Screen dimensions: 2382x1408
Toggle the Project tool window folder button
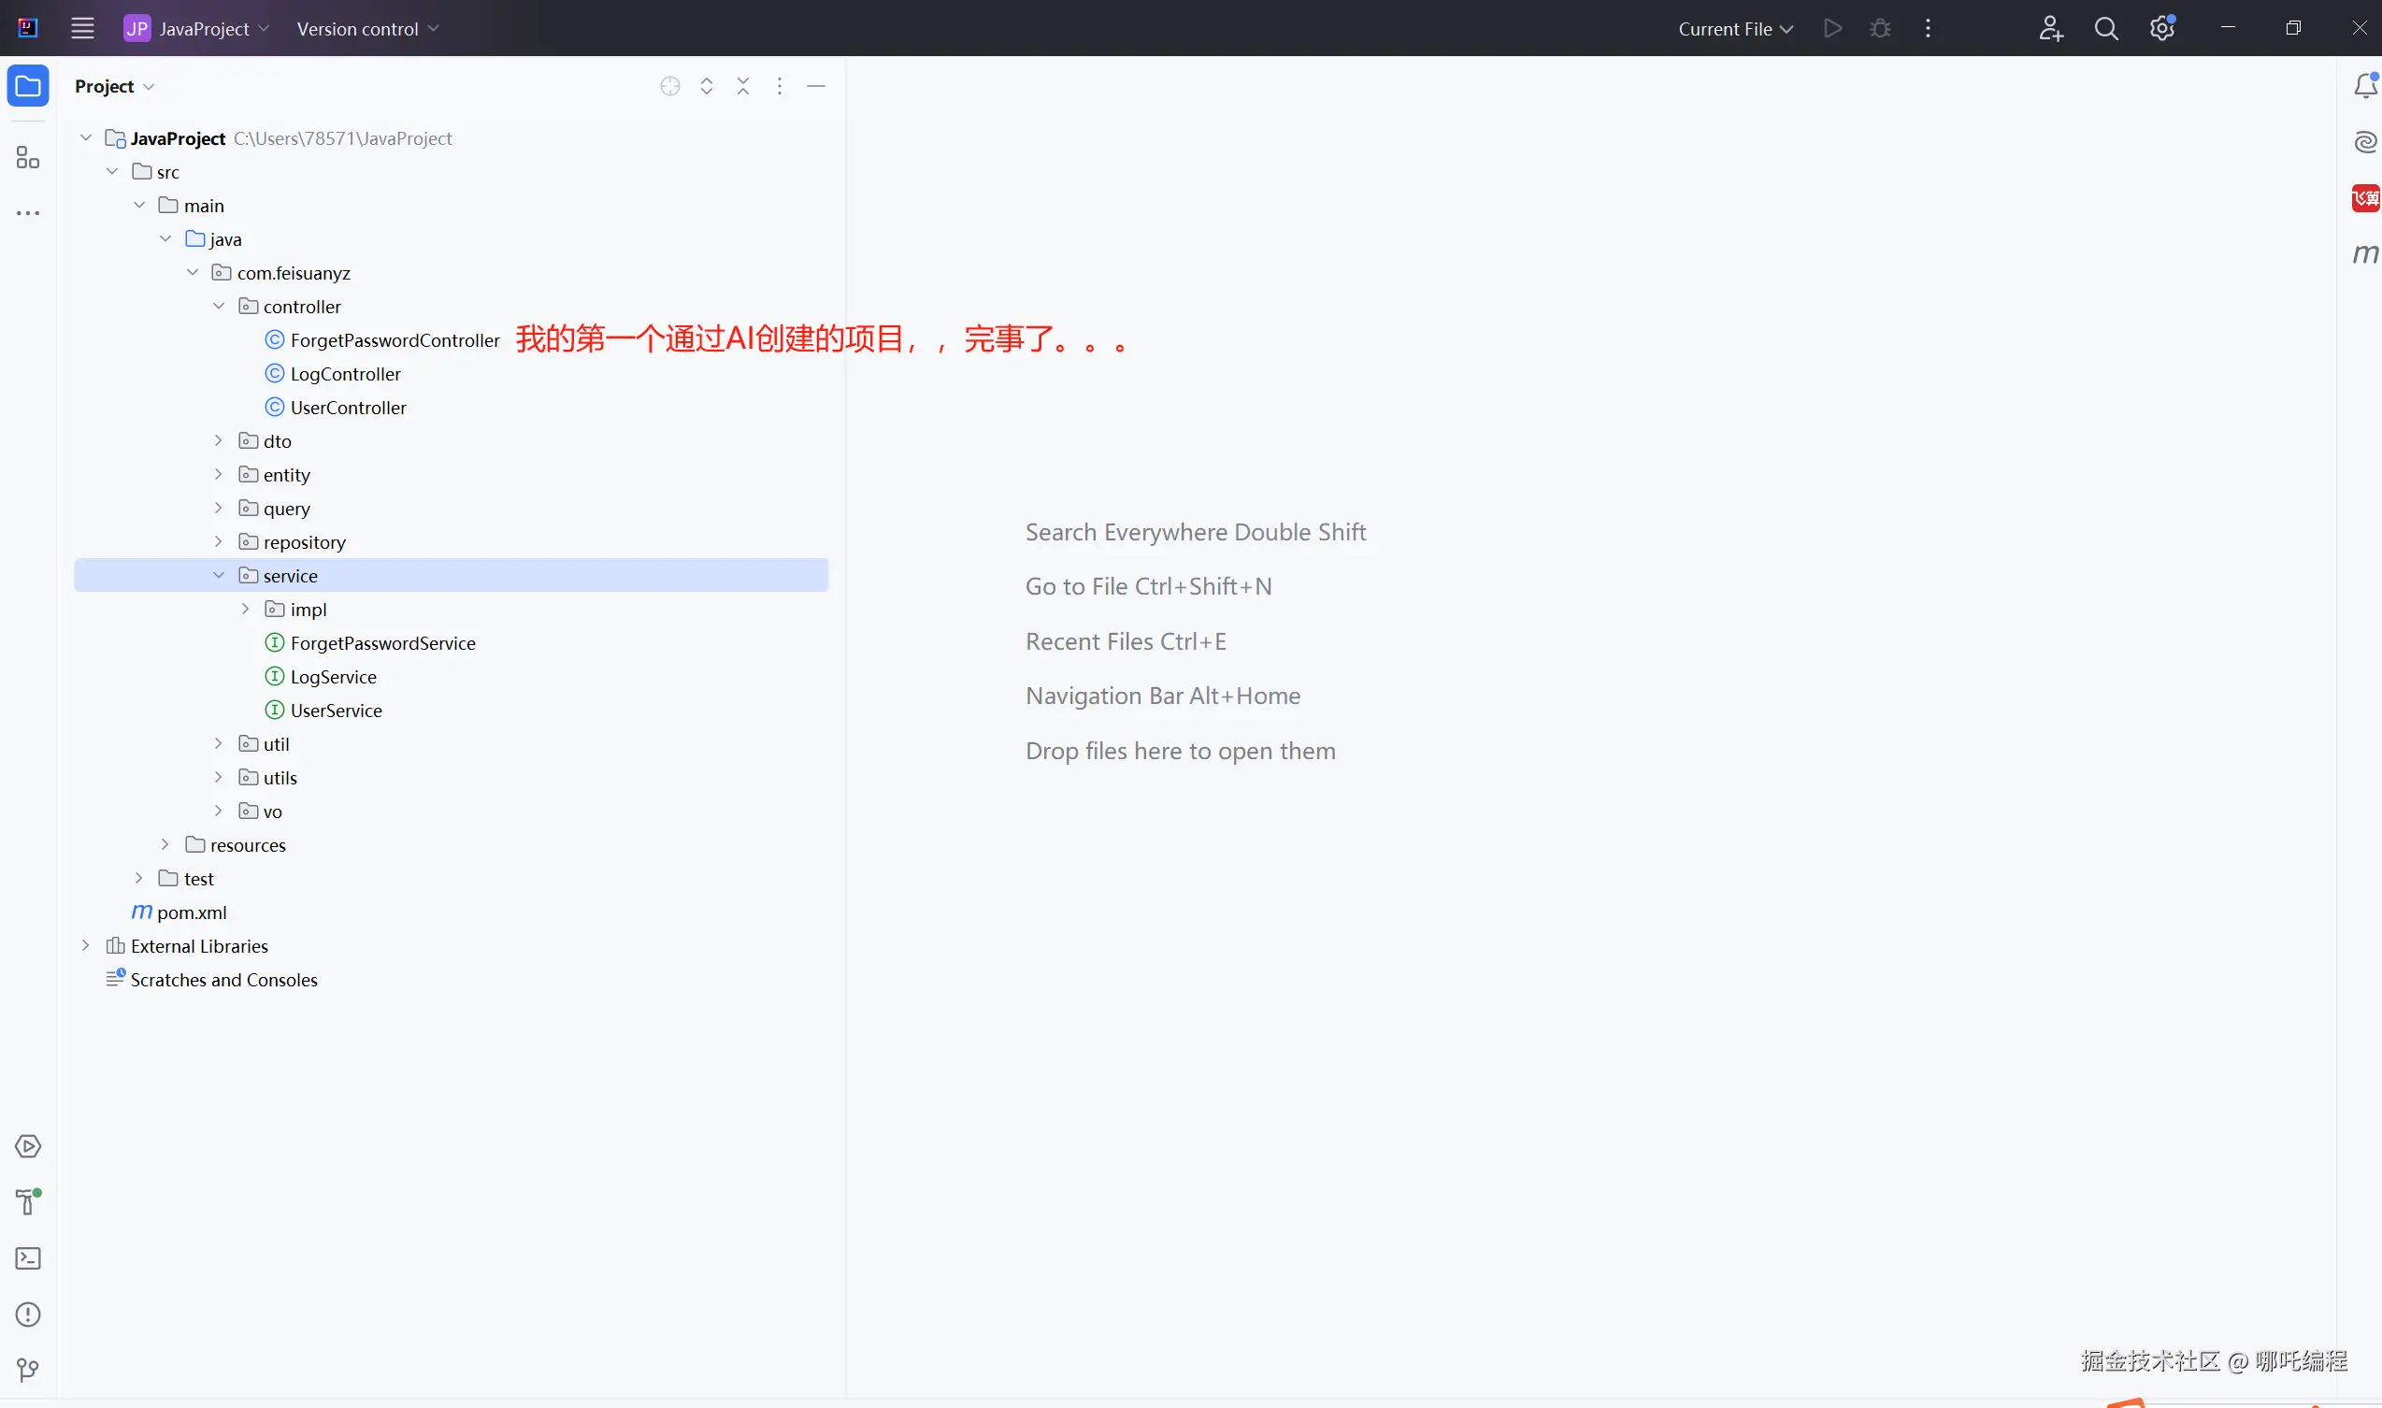point(27,86)
